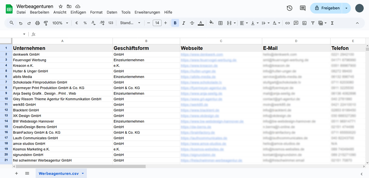Open the search menus magnifier tool
The width and height of the screenshot is (369, 178).
[x=12, y=23]
